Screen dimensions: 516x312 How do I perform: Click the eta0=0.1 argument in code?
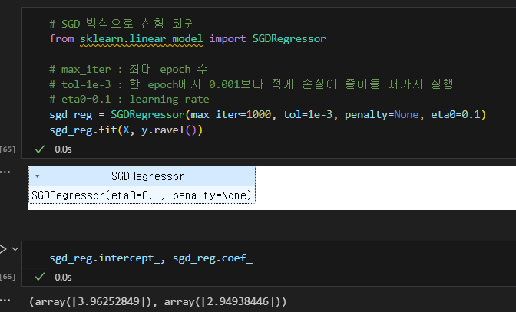click(x=455, y=114)
